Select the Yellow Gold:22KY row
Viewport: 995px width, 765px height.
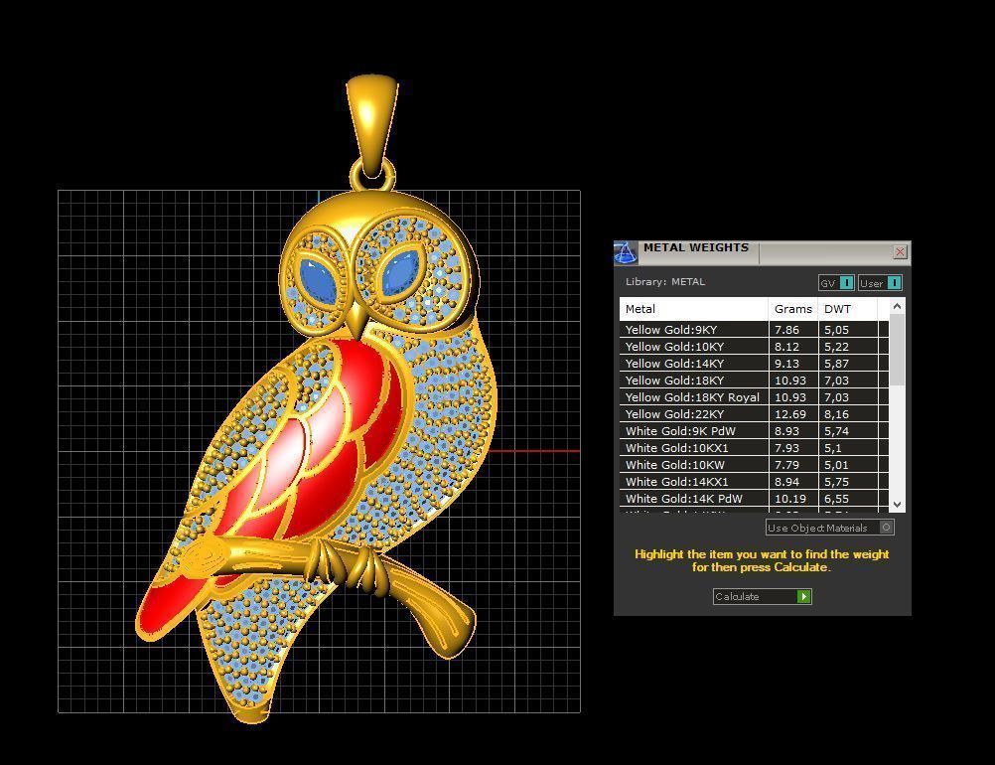pos(754,414)
